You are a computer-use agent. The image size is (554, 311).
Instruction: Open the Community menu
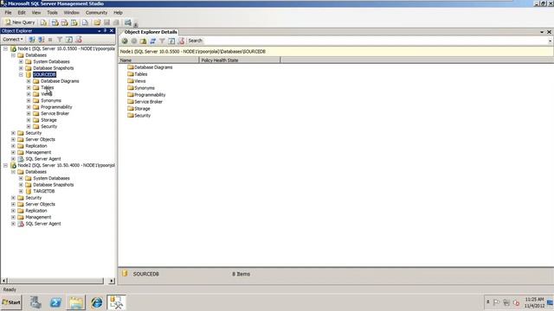coord(96,13)
